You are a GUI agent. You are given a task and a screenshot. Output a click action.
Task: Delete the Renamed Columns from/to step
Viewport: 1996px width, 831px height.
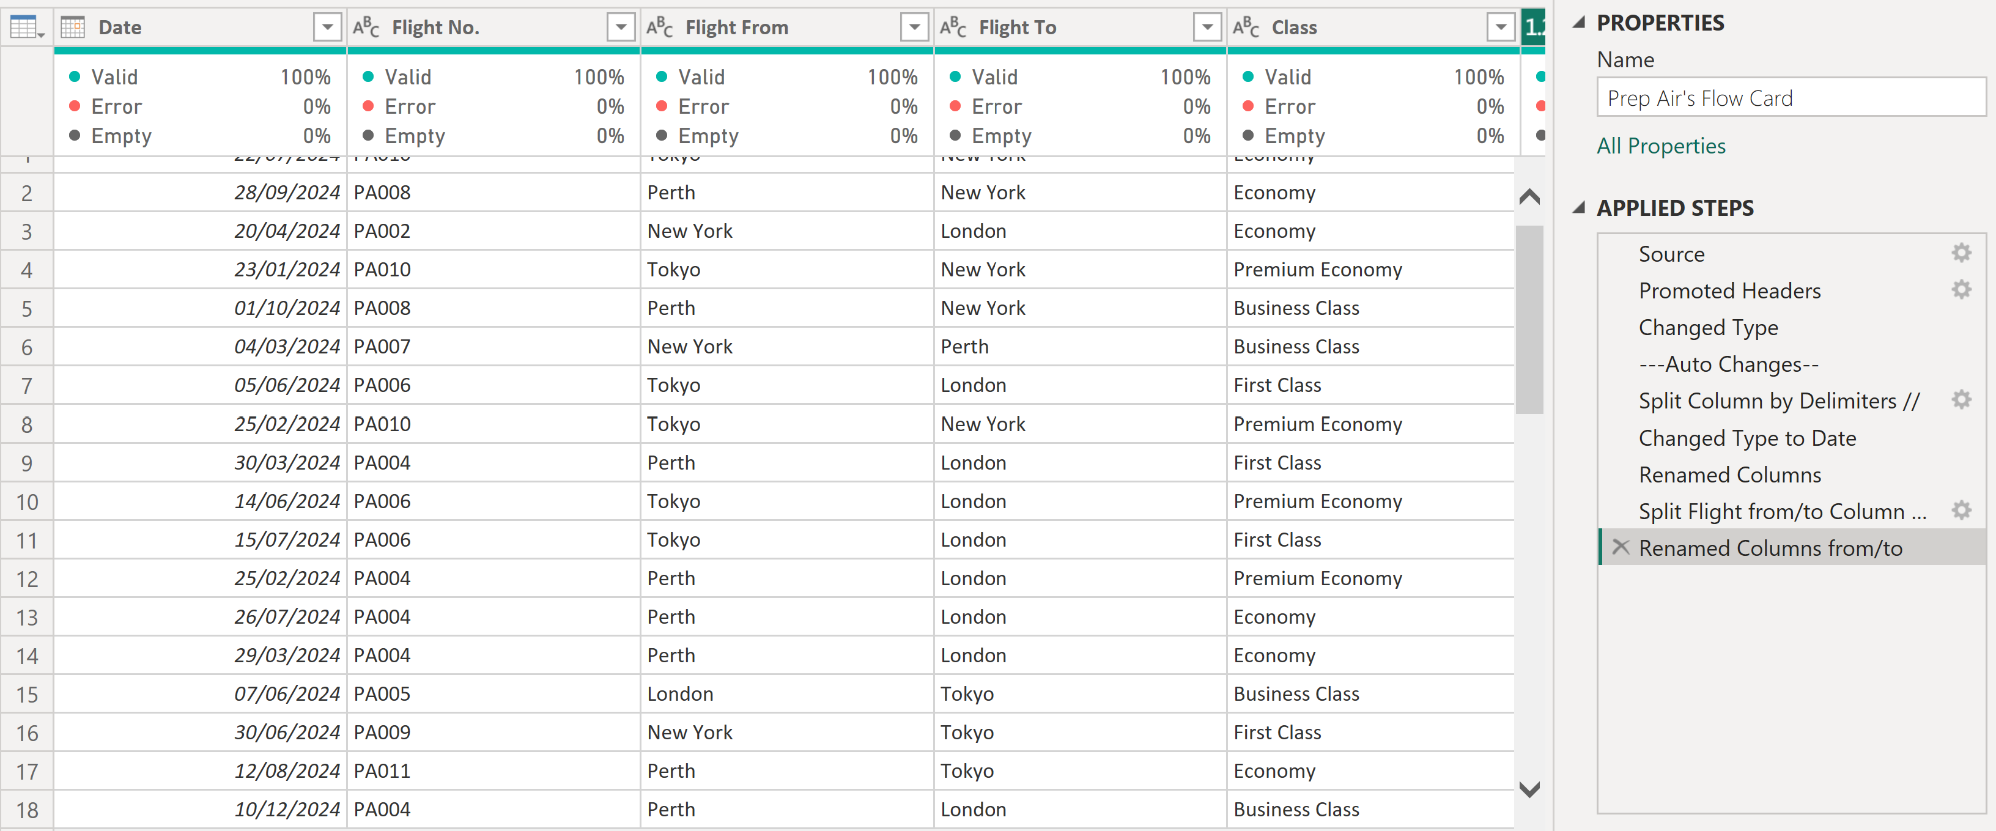pos(1619,547)
